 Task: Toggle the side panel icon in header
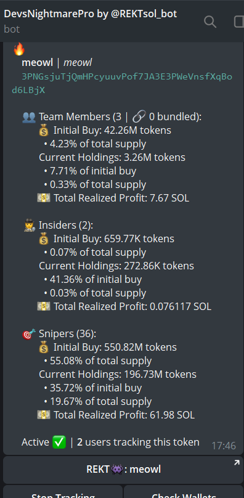click(x=239, y=22)
